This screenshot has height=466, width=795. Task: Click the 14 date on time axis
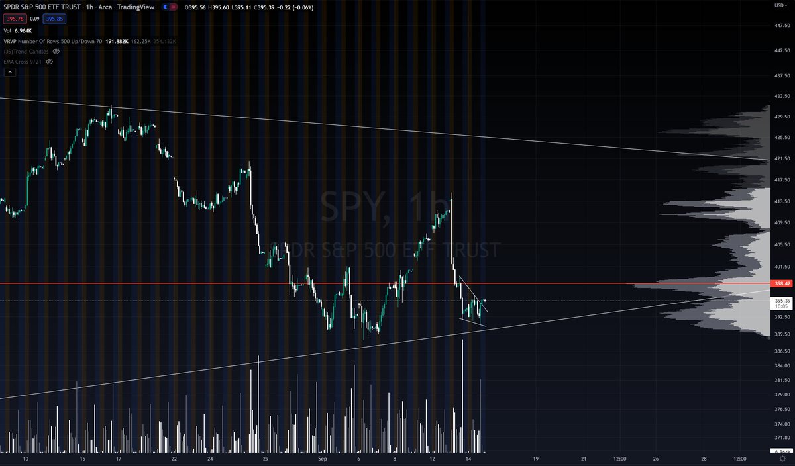pyautogui.click(x=468, y=458)
